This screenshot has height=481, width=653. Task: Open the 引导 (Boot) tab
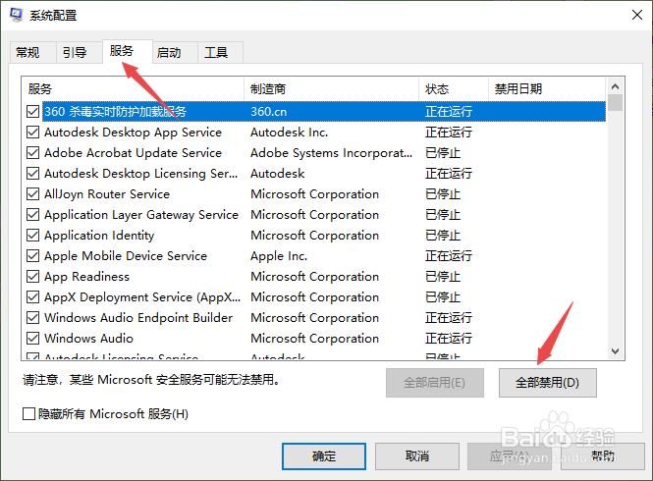[x=74, y=53]
